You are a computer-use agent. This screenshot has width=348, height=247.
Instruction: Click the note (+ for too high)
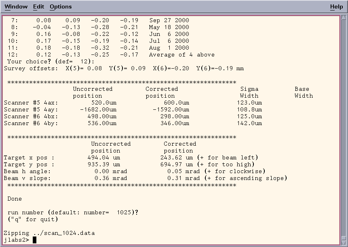click(x=226, y=165)
